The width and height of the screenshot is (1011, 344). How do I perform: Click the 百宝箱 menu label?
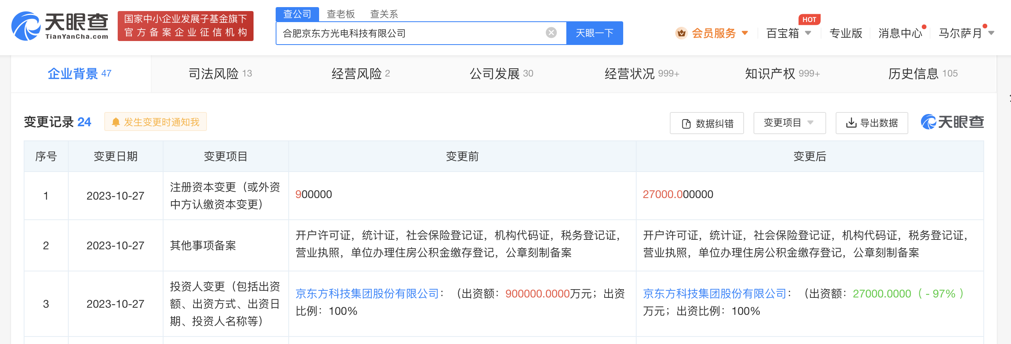[x=782, y=33]
